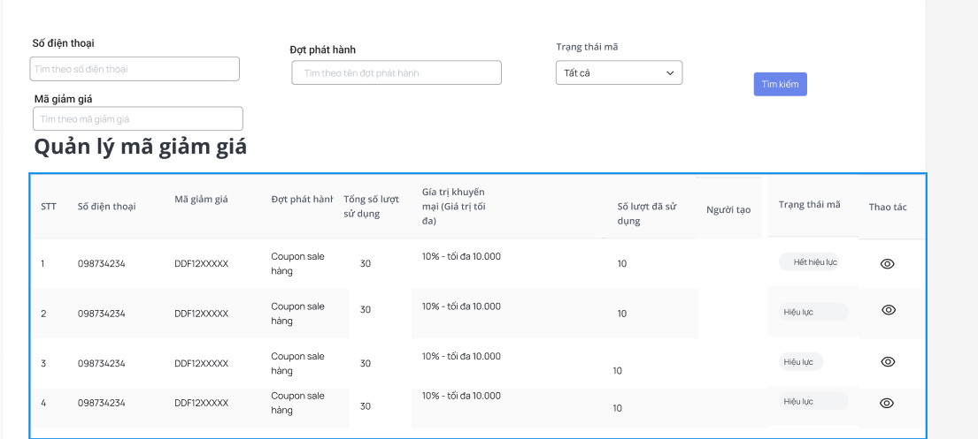Screen dimensions: 978x439
Task: Click the Giá trị khuyến mại header
Action: [x=453, y=206]
